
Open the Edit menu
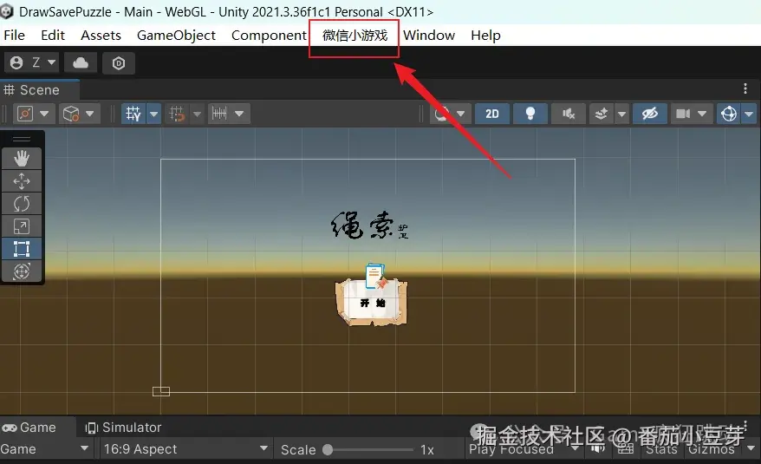[x=53, y=36]
